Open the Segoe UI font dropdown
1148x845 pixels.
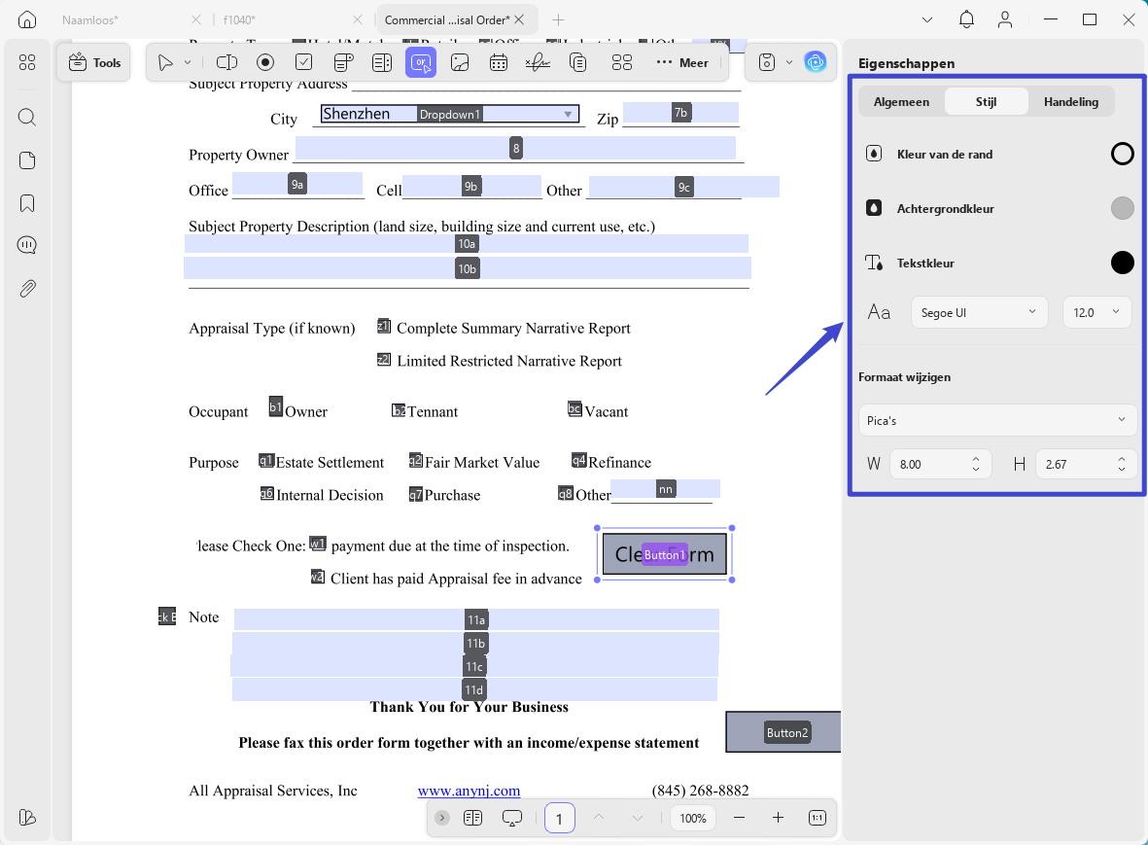[x=979, y=313]
